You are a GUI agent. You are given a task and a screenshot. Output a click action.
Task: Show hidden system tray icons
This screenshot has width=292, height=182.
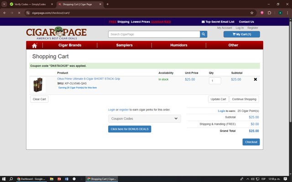(248, 179)
